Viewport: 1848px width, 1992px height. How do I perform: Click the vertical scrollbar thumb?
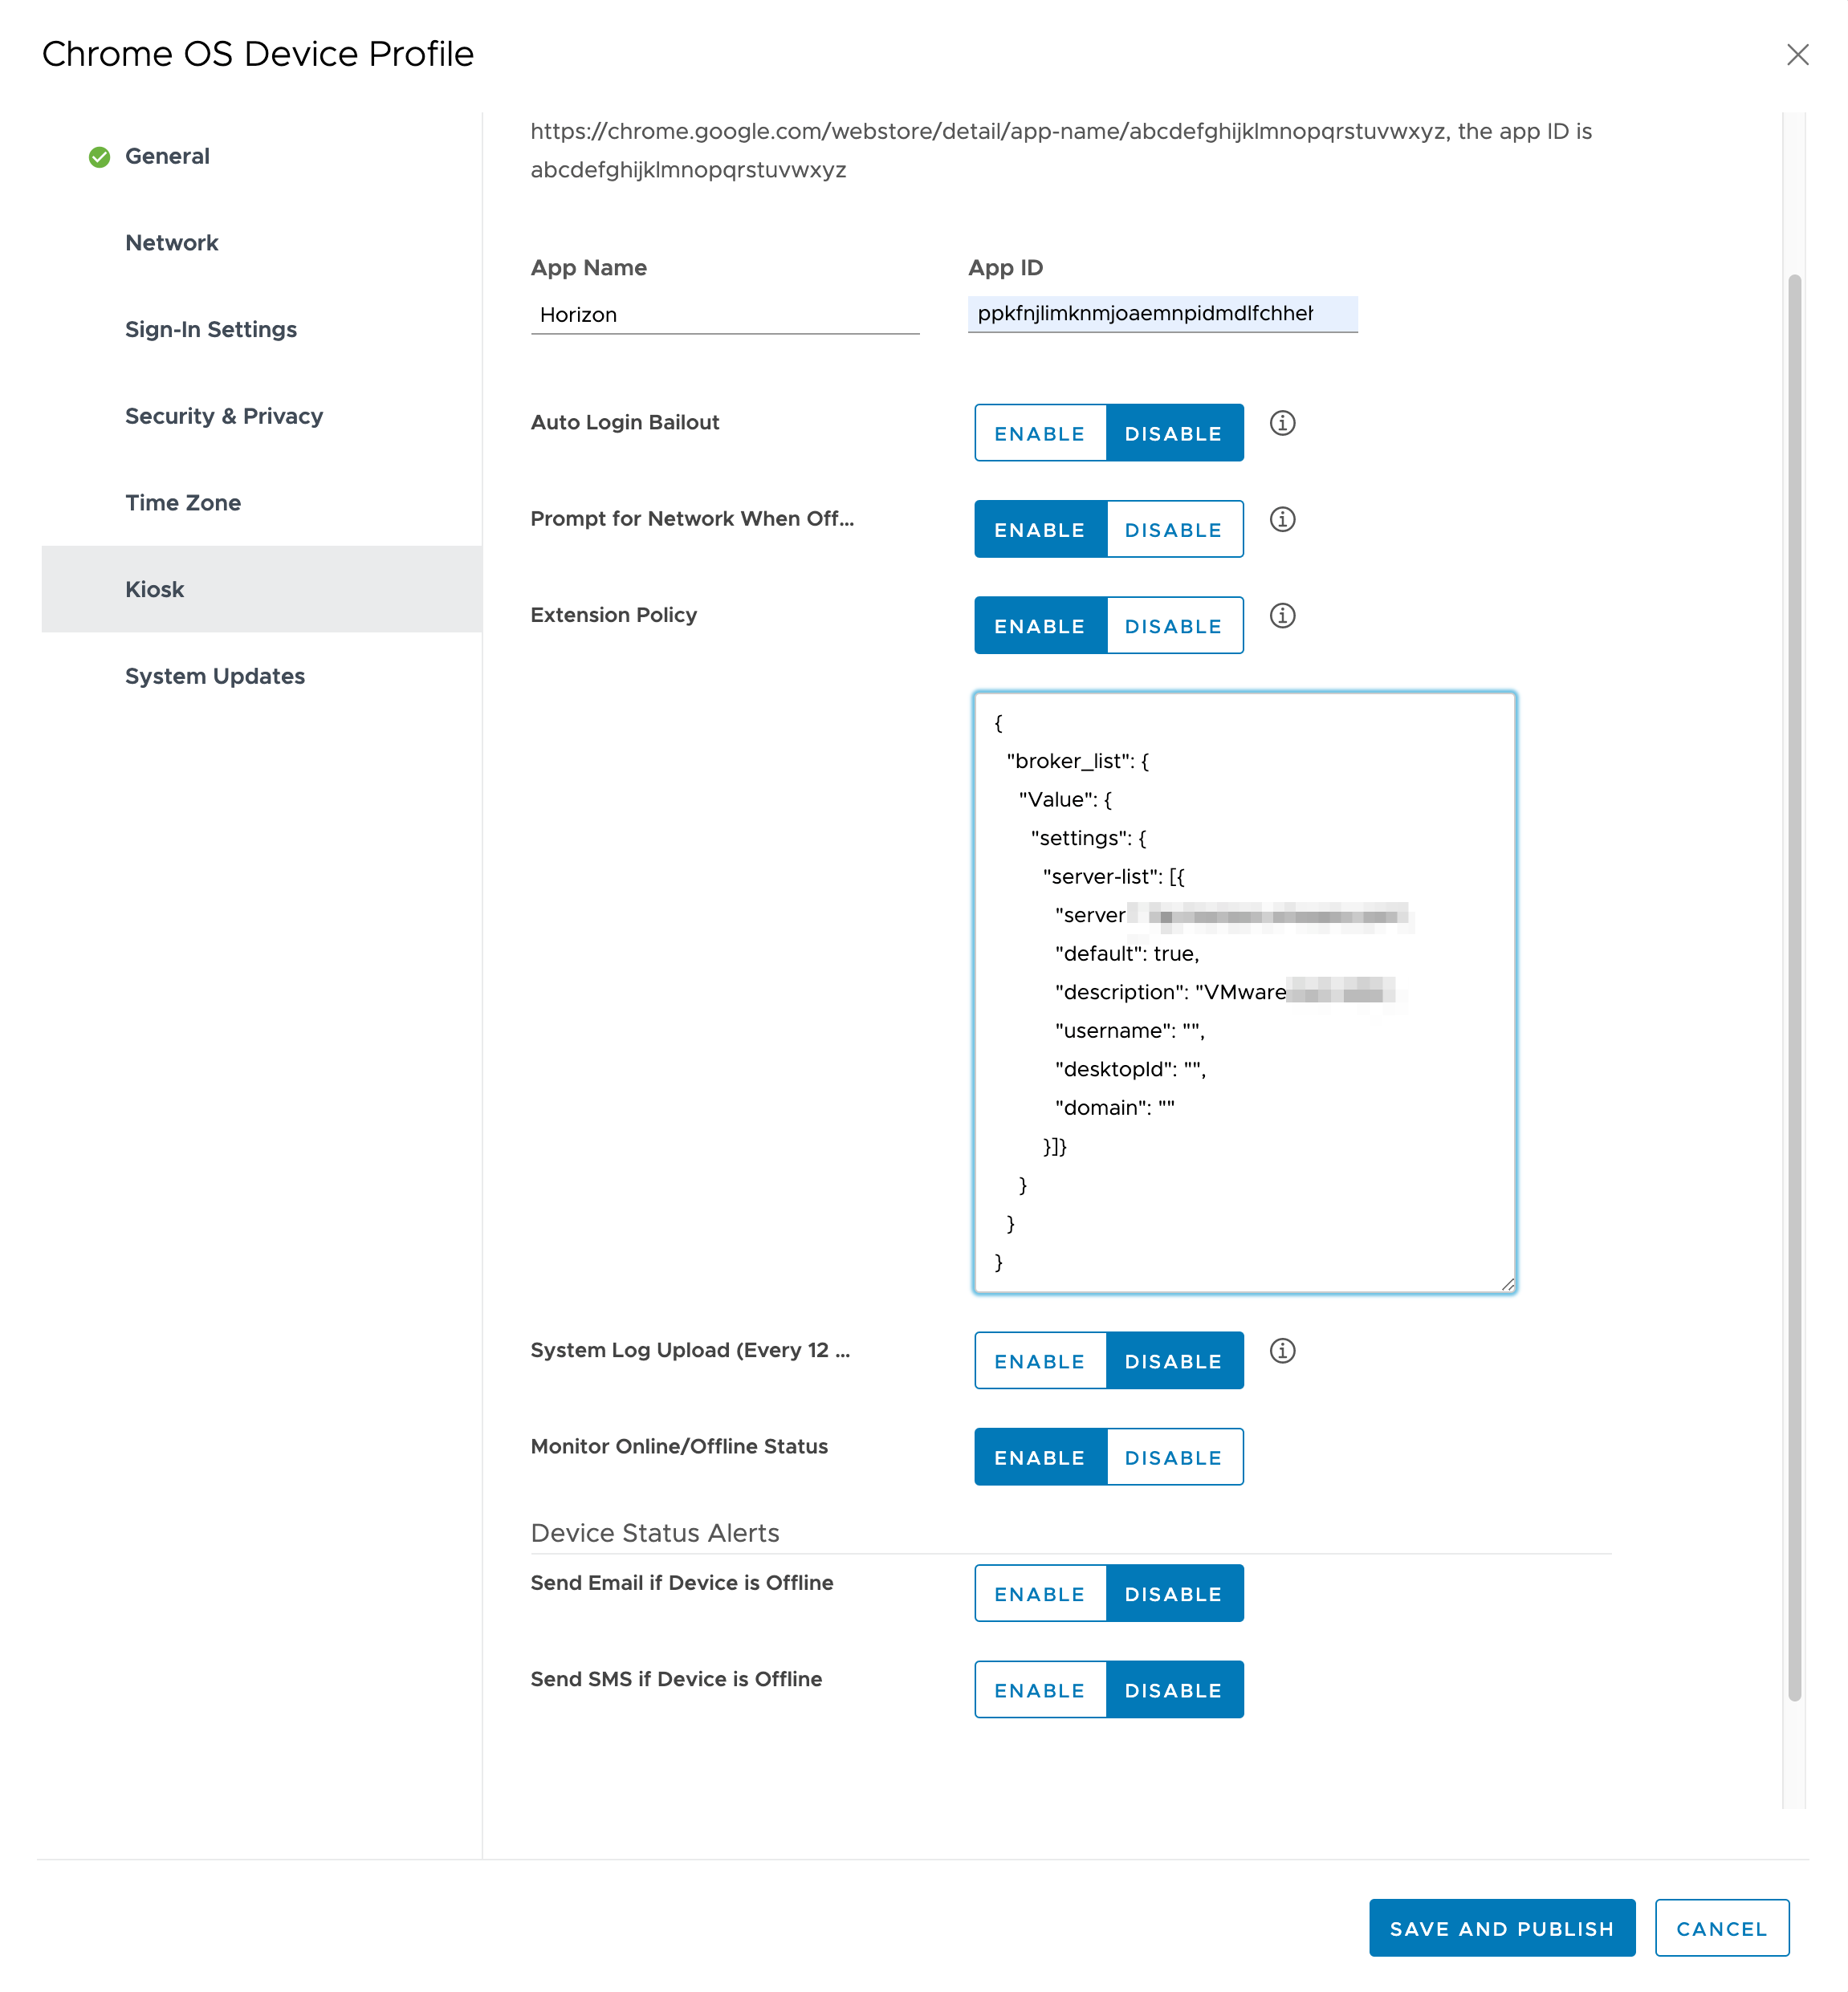1794,987
